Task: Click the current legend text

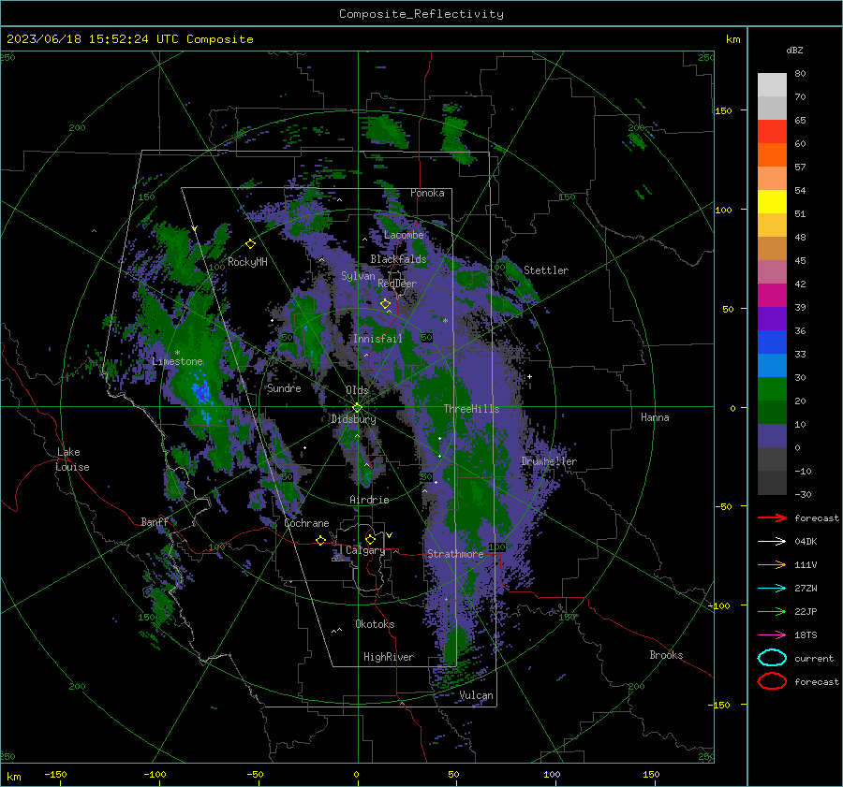Action: click(814, 658)
